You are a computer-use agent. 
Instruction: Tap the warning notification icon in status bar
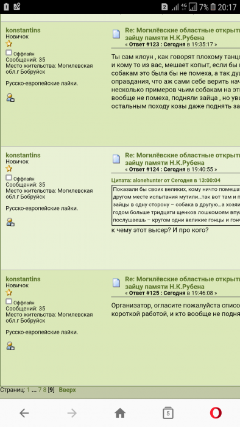(x=6, y=7)
